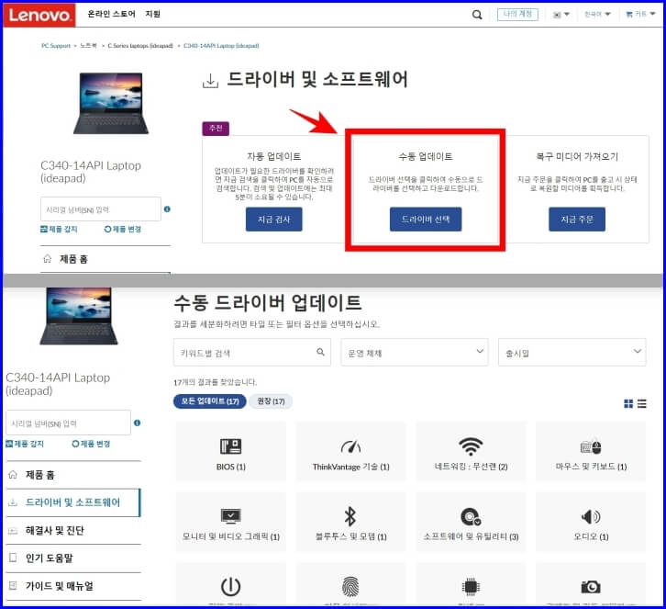Open the 네트워킹 : 무선랜 (2) category
The width and height of the screenshot is (666, 609).
click(x=471, y=452)
